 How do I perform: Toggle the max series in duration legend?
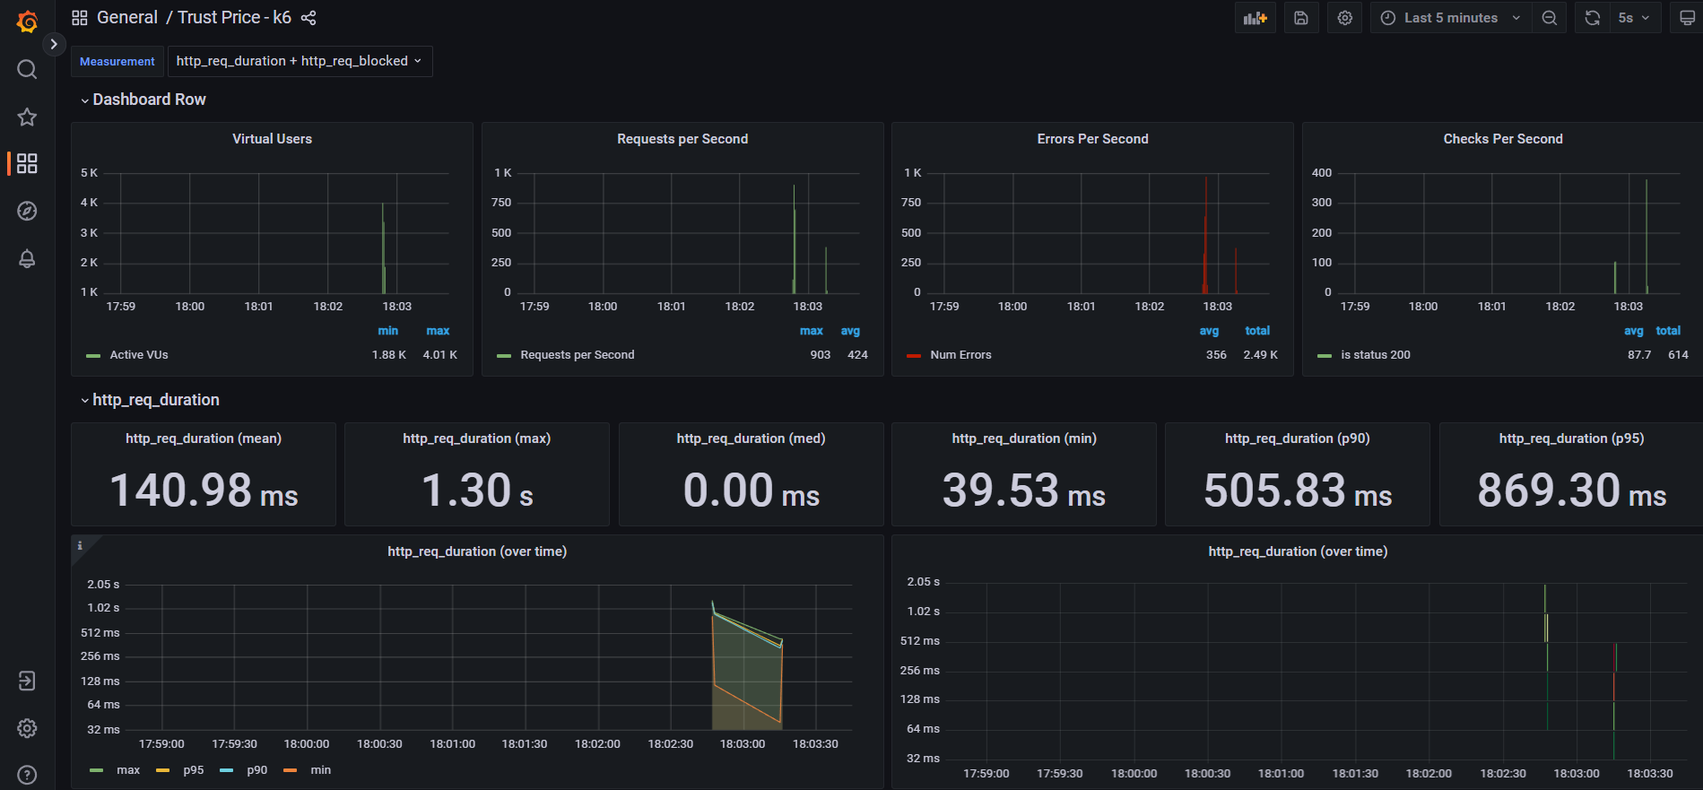pyautogui.click(x=128, y=770)
